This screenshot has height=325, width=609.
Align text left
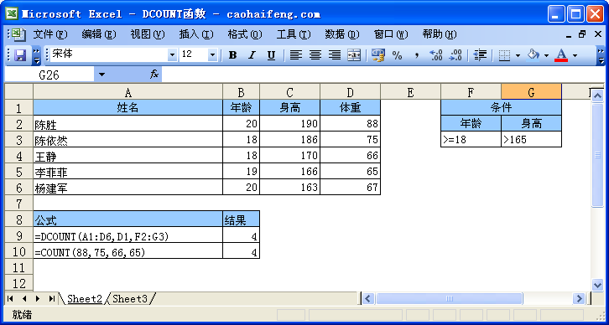(296, 55)
